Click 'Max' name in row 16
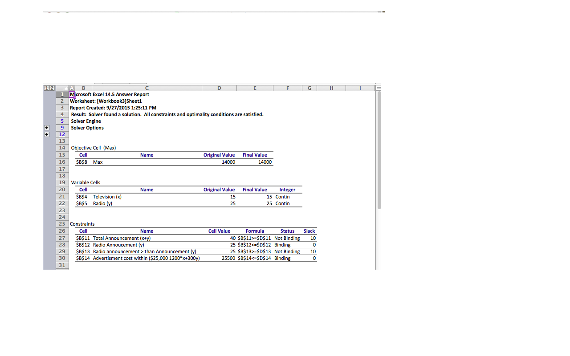Viewport: 570px width, 356px height. click(98, 162)
